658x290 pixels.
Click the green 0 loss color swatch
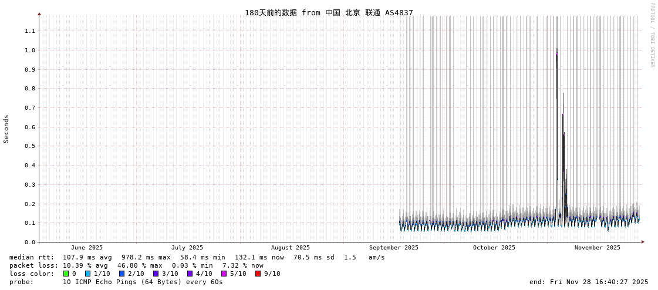pos(66,274)
